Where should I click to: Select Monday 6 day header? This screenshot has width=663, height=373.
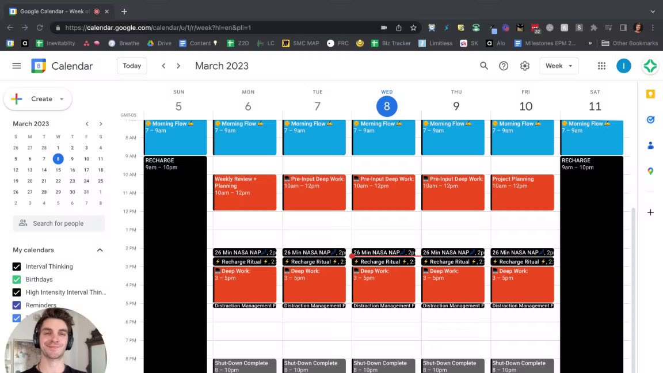[x=248, y=106]
